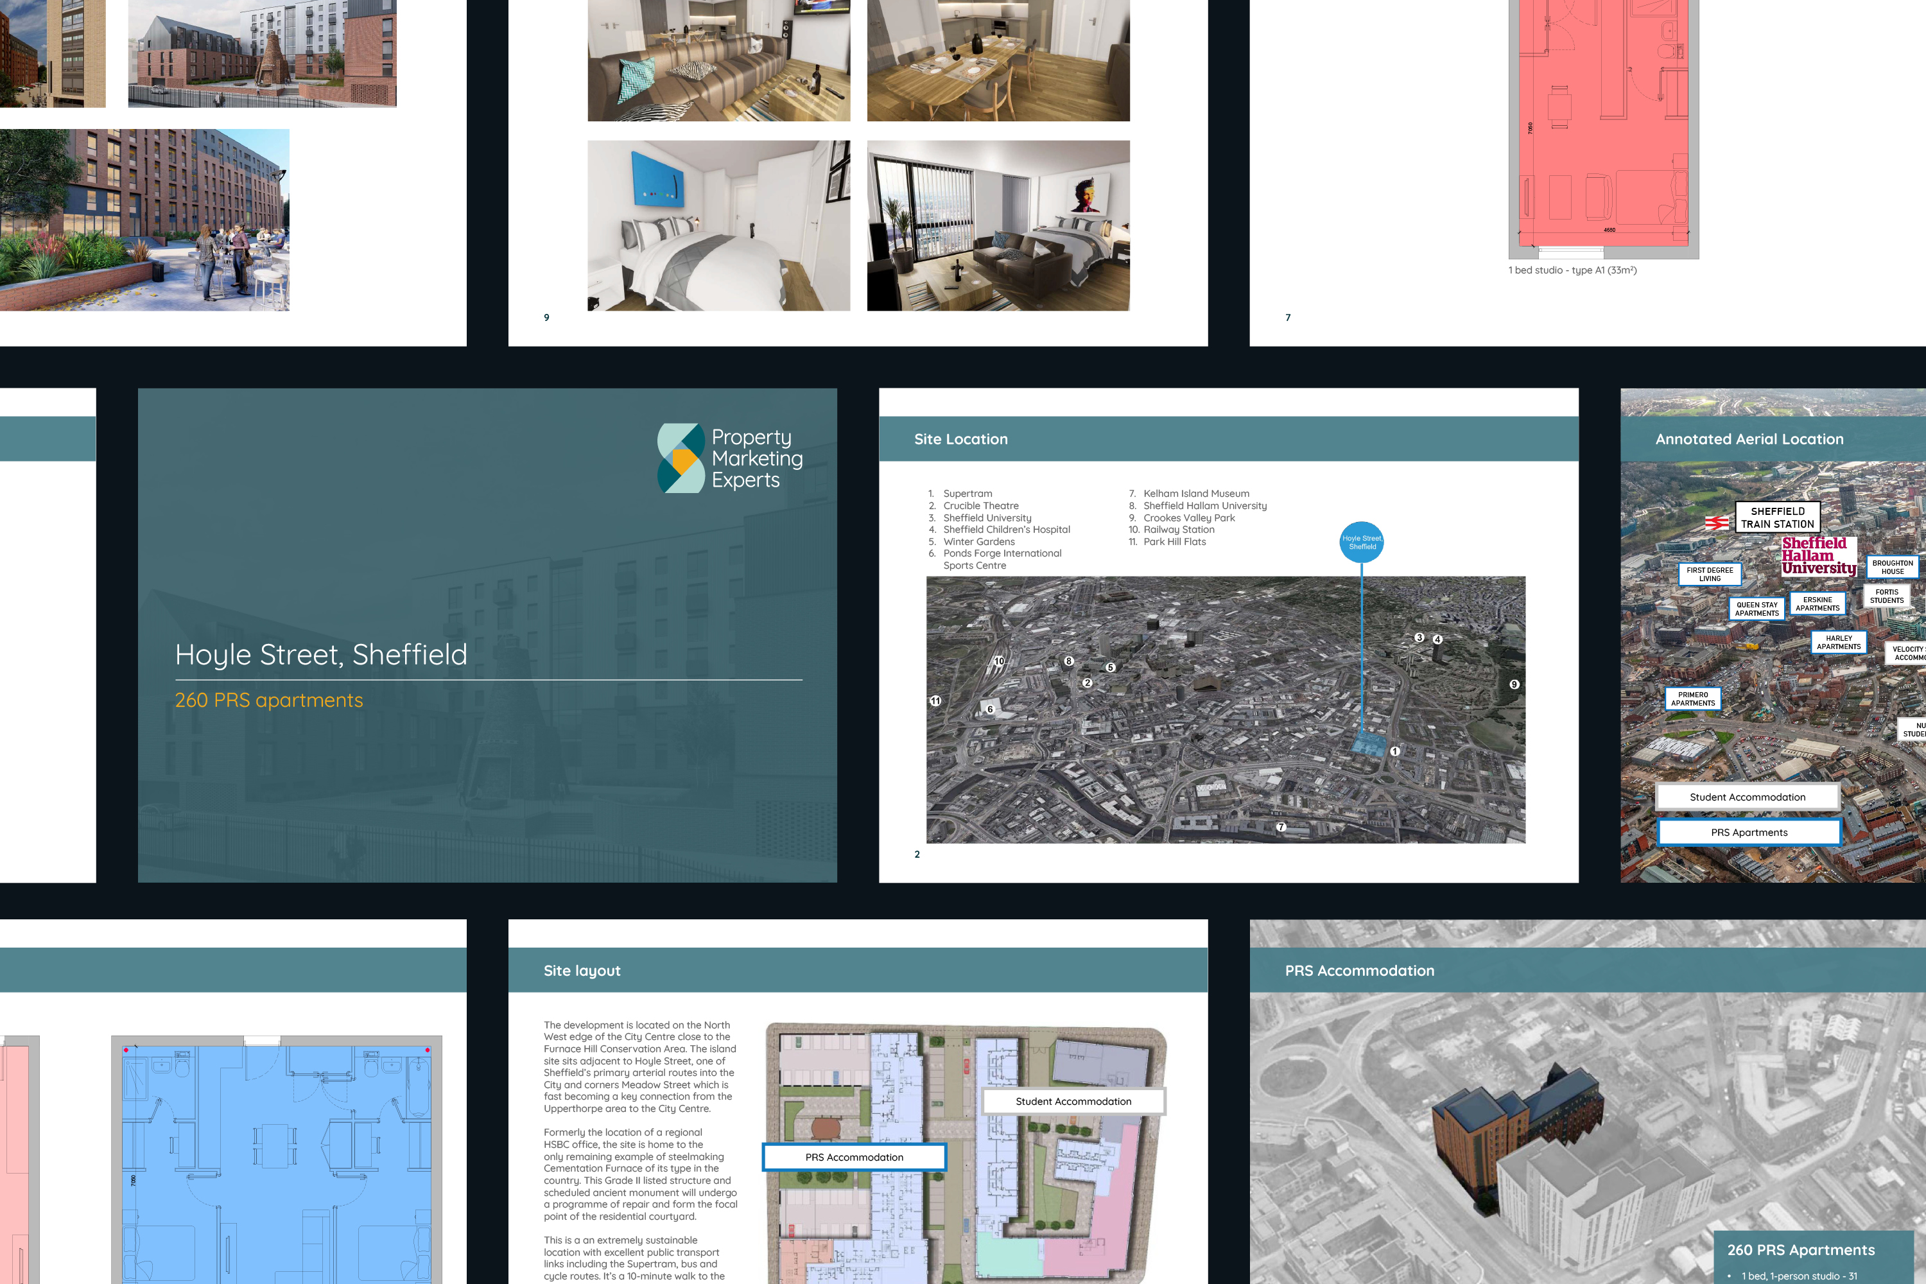Click the Student Accommodation legend on the aerial photo

click(1747, 797)
